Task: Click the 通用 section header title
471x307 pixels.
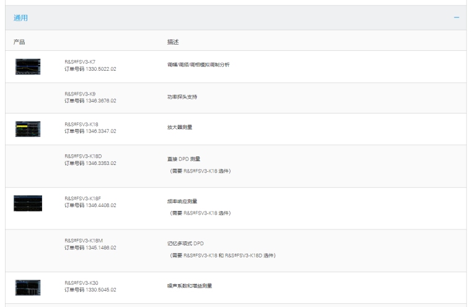Action: [x=20, y=17]
